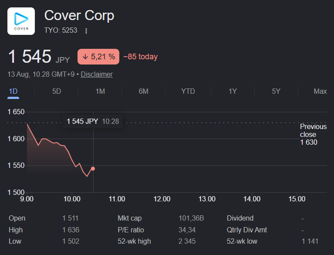This screenshot has width=334, height=255.
Task: Click the 10.00 x-axis time label
Action: (x=72, y=199)
